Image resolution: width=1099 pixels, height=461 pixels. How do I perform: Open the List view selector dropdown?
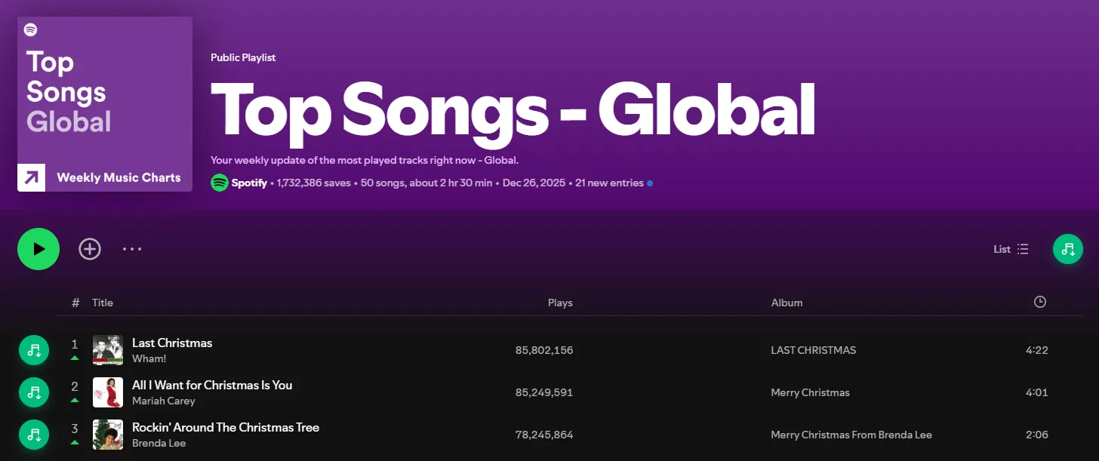1010,248
